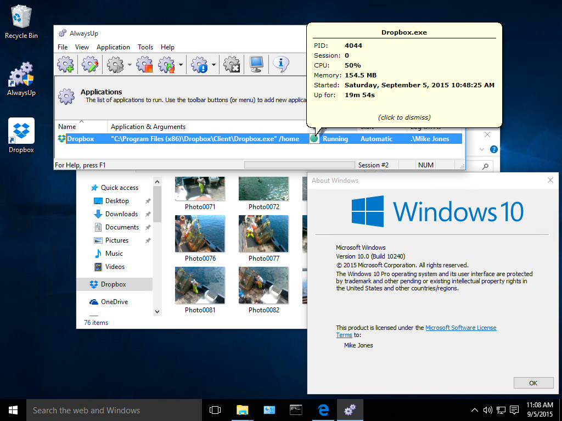Open the About info speech-bubble icon
Viewport: 562px width, 421px height.
click(280, 65)
